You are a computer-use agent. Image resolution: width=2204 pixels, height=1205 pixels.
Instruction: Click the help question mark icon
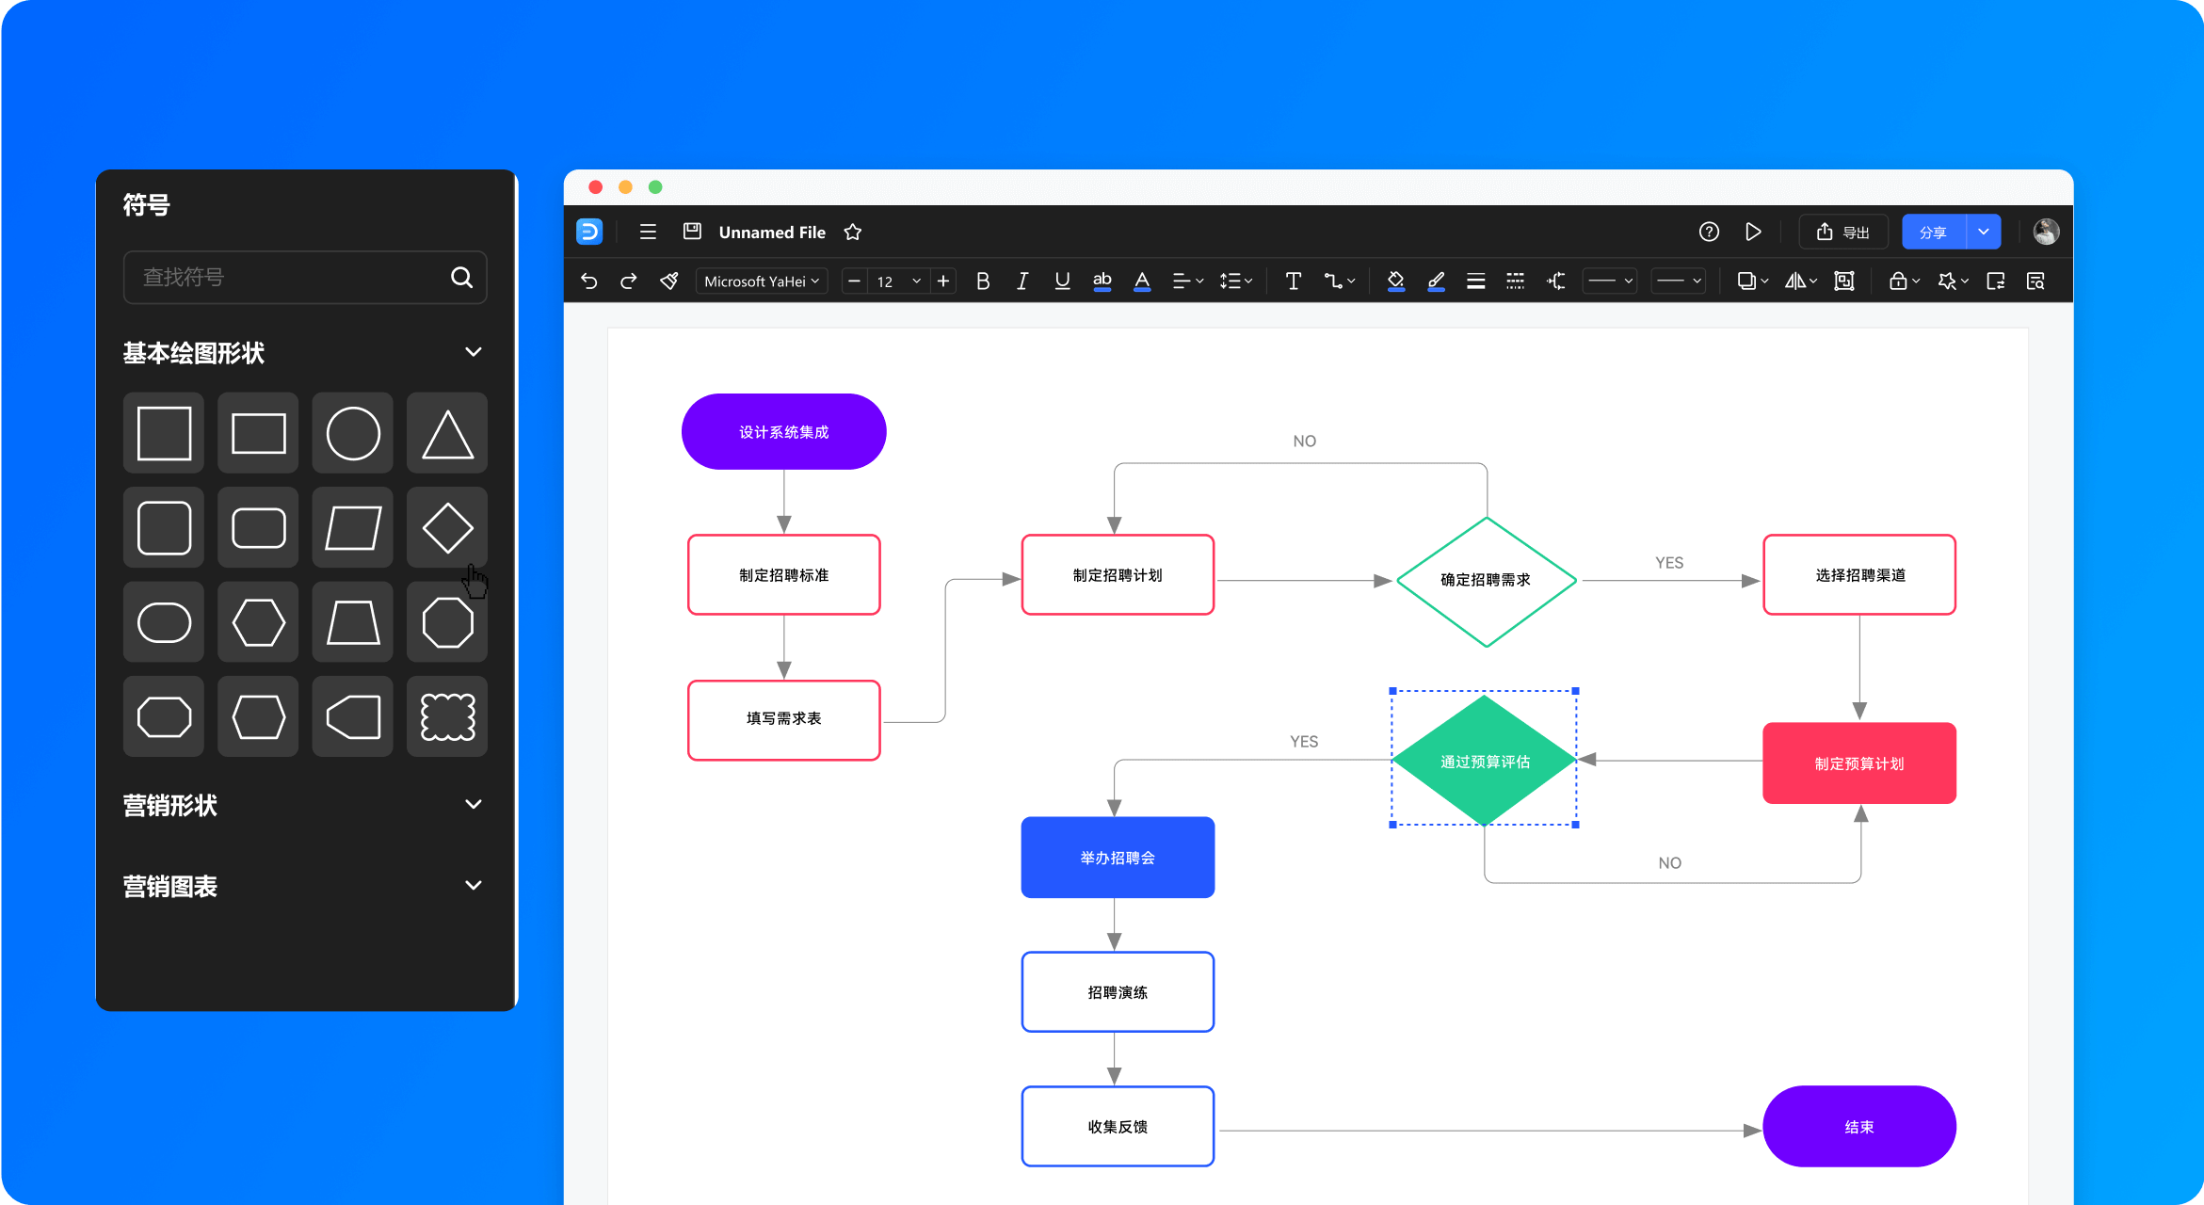[x=1709, y=232]
